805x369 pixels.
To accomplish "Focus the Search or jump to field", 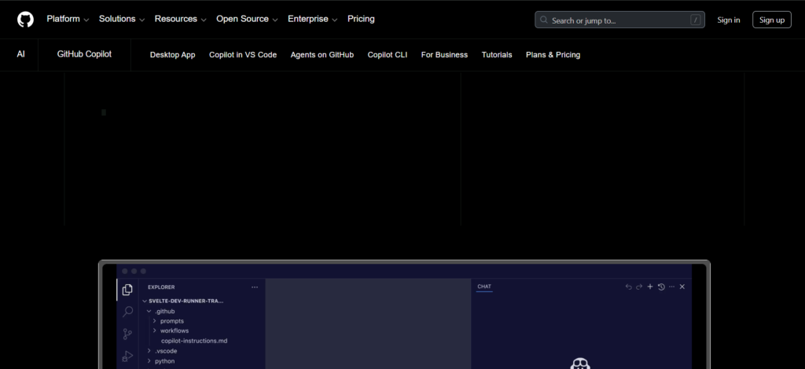I will pyautogui.click(x=619, y=20).
